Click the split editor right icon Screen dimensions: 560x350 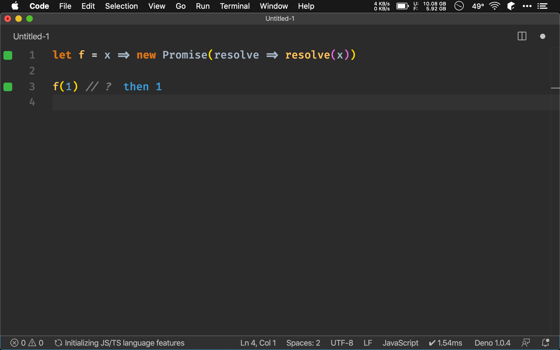tap(522, 36)
